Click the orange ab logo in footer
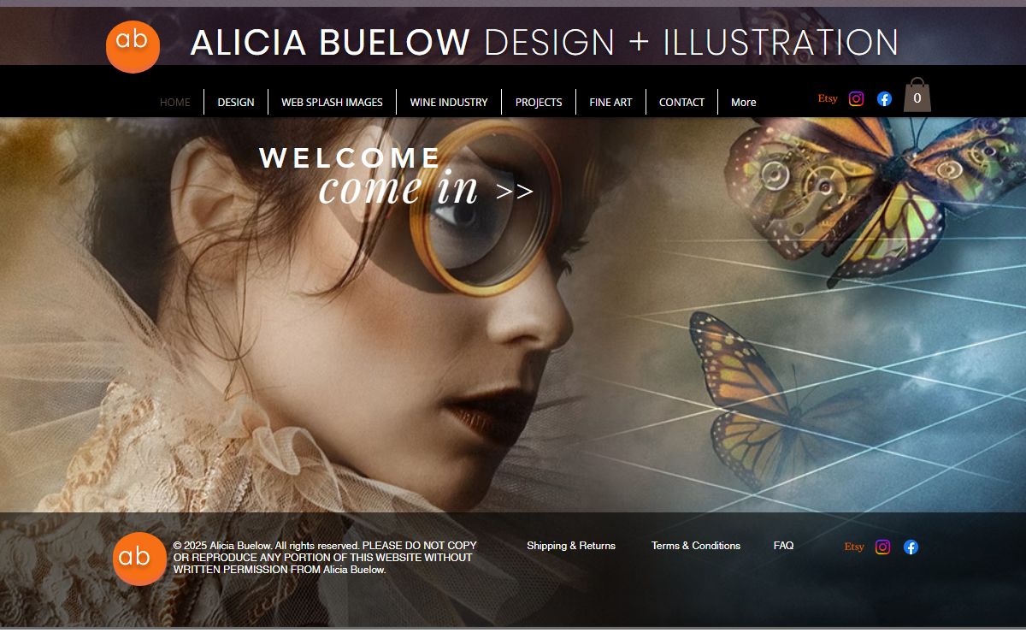 click(x=139, y=559)
